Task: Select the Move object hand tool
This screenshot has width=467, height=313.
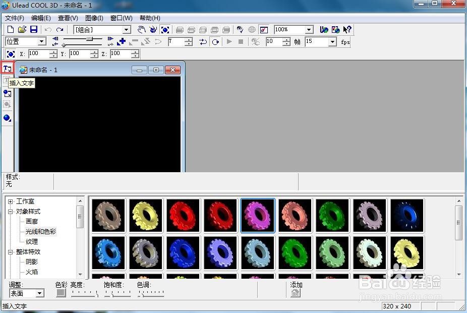Action: coord(142,29)
